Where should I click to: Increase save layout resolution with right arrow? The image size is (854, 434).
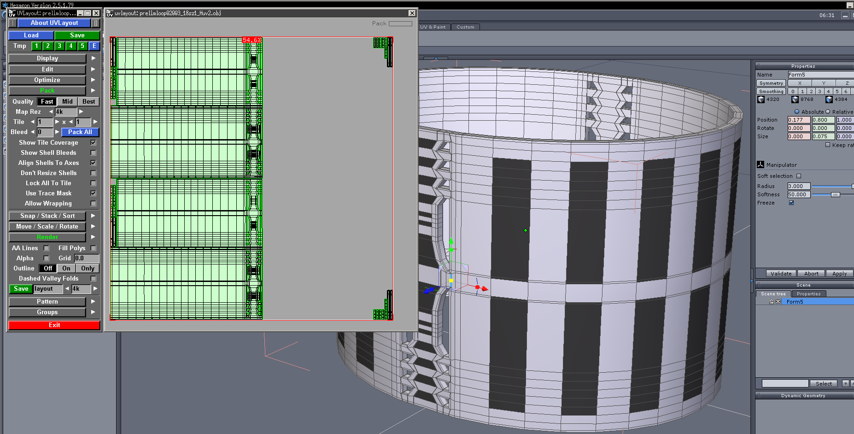click(95, 289)
